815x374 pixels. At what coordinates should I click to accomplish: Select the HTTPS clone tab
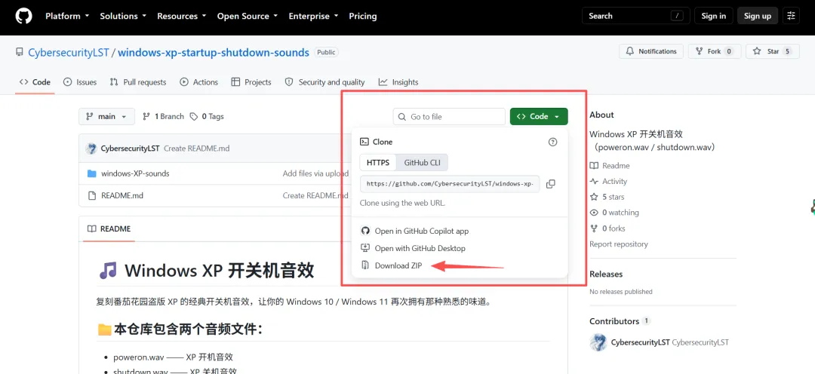tap(378, 163)
